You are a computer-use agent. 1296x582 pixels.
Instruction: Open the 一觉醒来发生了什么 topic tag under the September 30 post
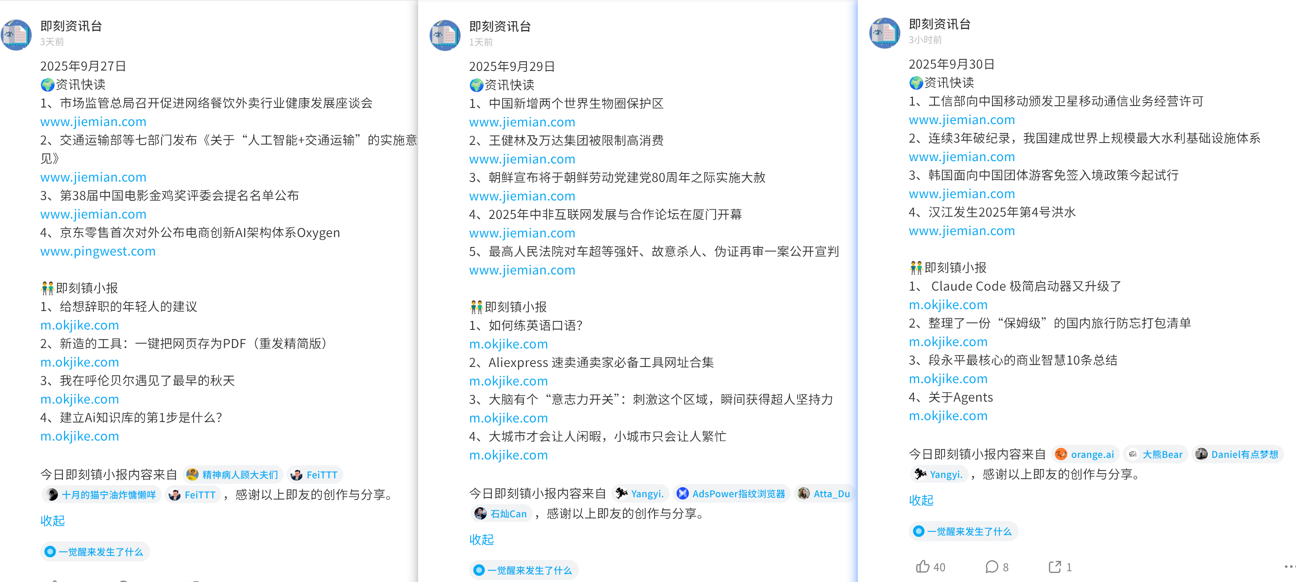[963, 531]
